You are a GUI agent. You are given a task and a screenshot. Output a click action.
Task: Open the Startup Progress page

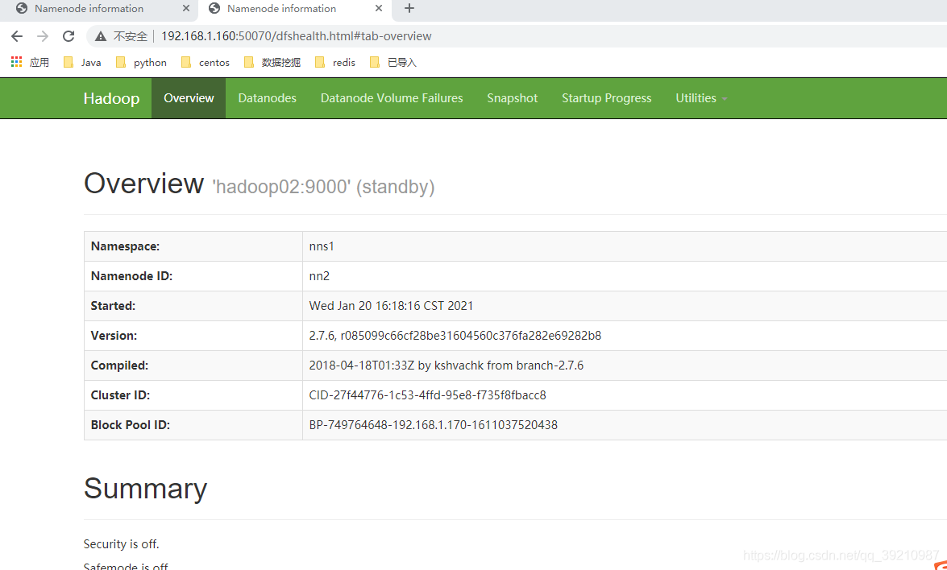coord(606,98)
